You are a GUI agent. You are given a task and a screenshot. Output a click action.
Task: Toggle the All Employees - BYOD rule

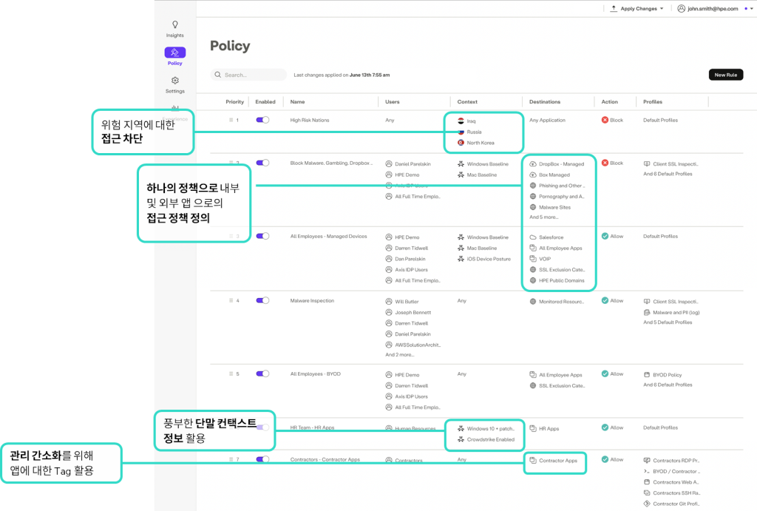262,374
